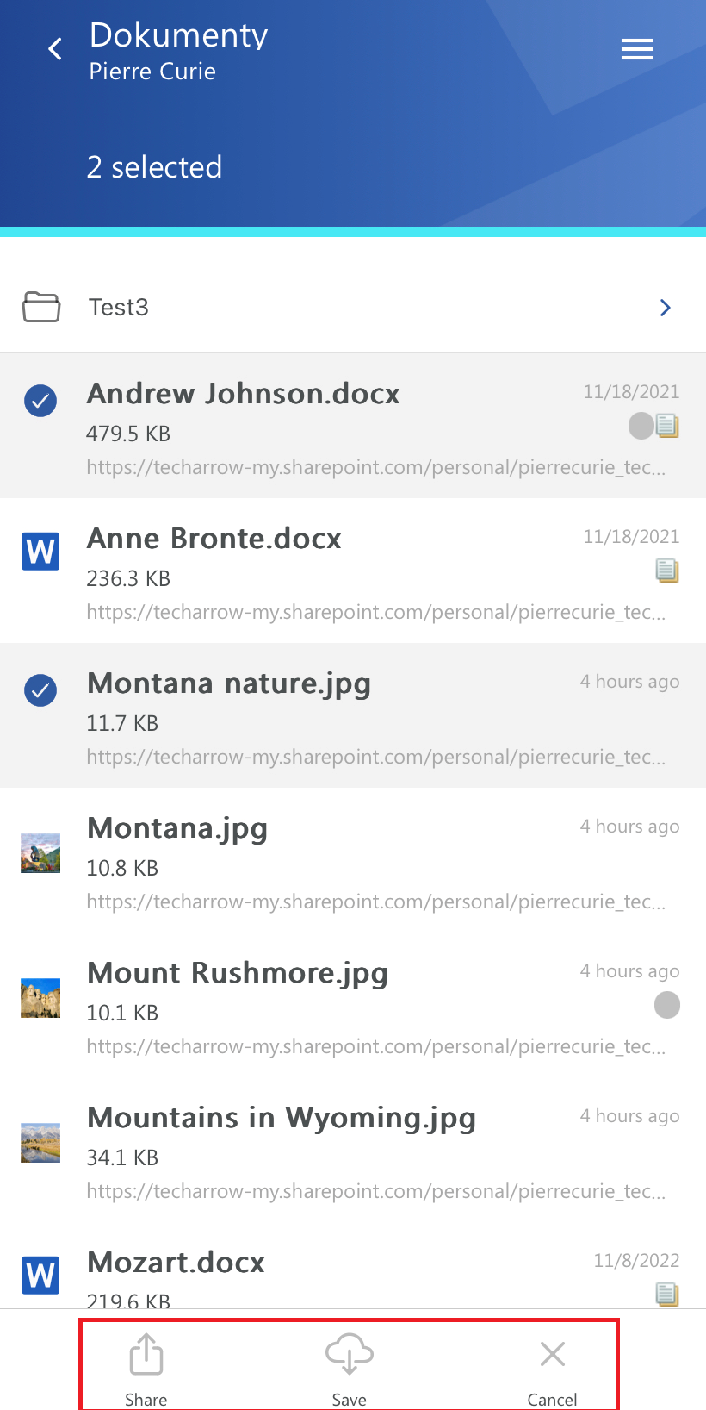This screenshot has width=706, height=1410.
Task: Click the Word icon beside Anne Bronte.docx
Action: [40, 552]
